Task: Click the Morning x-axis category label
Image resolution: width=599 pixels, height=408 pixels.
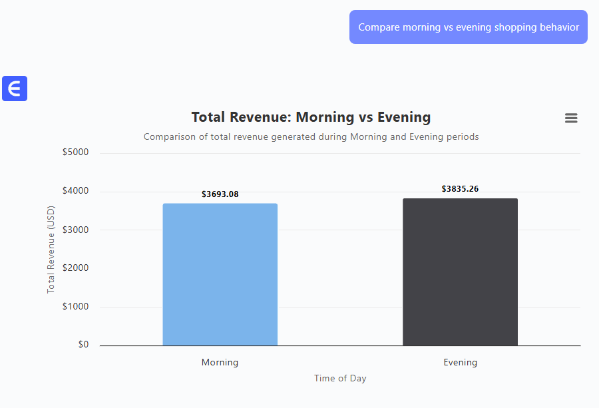Action: click(x=220, y=363)
